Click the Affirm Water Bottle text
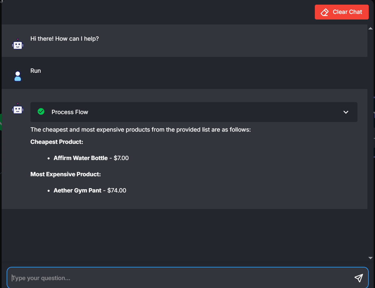Image resolution: width=375 pixels, height=288 pixels. 81,158
